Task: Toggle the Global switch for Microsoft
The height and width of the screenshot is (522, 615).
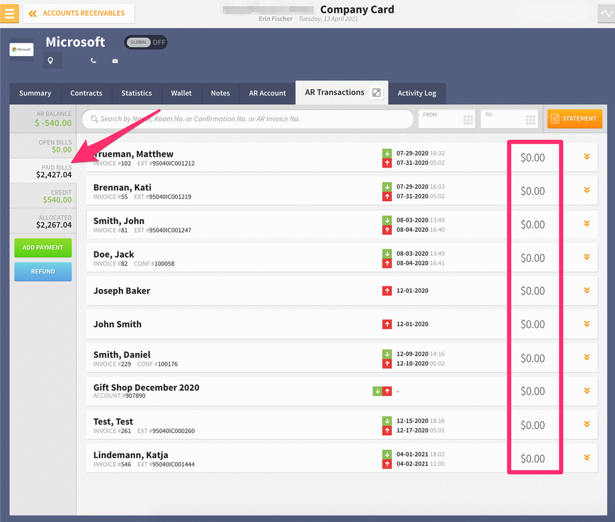Action: click(146, 42)
